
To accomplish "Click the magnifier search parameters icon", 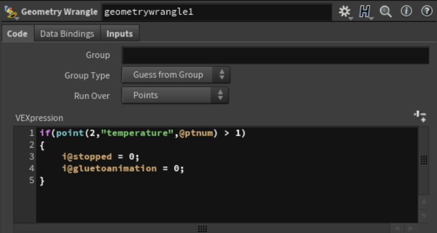I will coord(386,12).
